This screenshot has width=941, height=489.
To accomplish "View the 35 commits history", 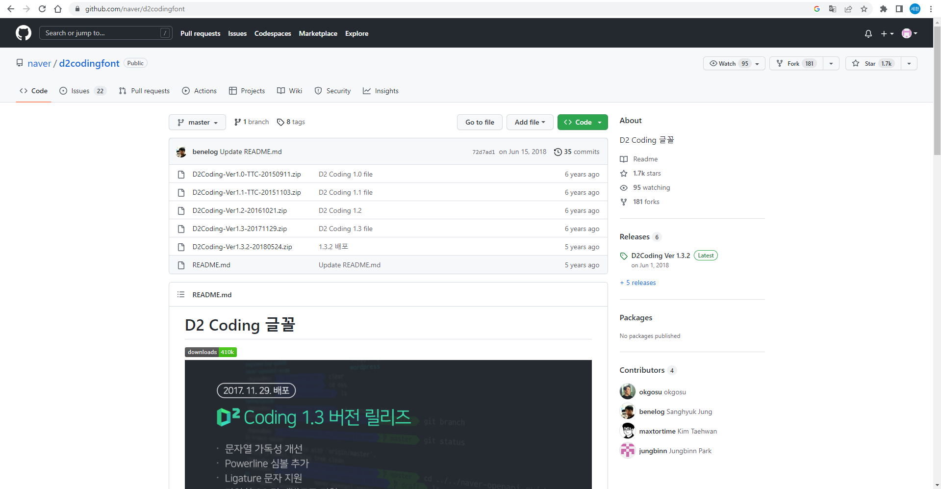I will click(577, 152).
